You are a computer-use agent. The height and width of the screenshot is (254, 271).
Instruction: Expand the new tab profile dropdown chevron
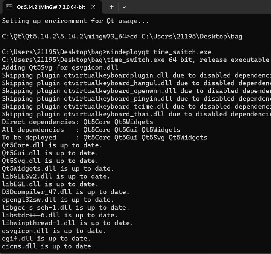click(x=124, y=7)
